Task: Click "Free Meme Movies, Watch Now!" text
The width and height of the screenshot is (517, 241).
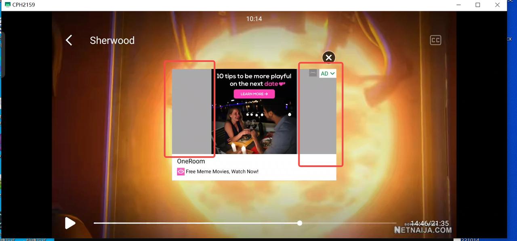Action: coord(222,172)
